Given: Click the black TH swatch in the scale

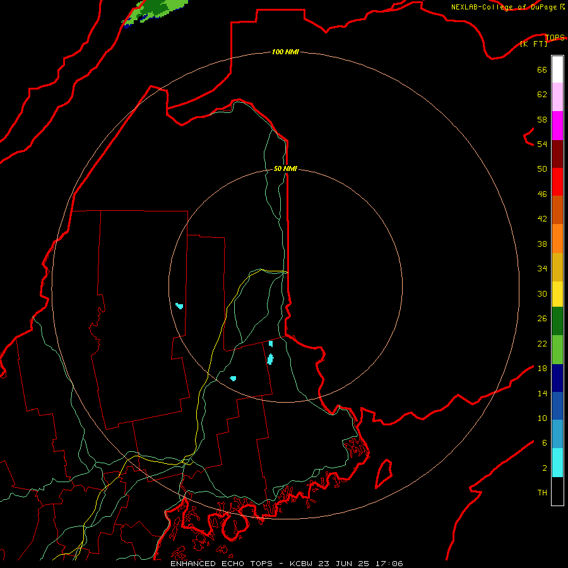Looking at the screenshot, I should 557,491.
